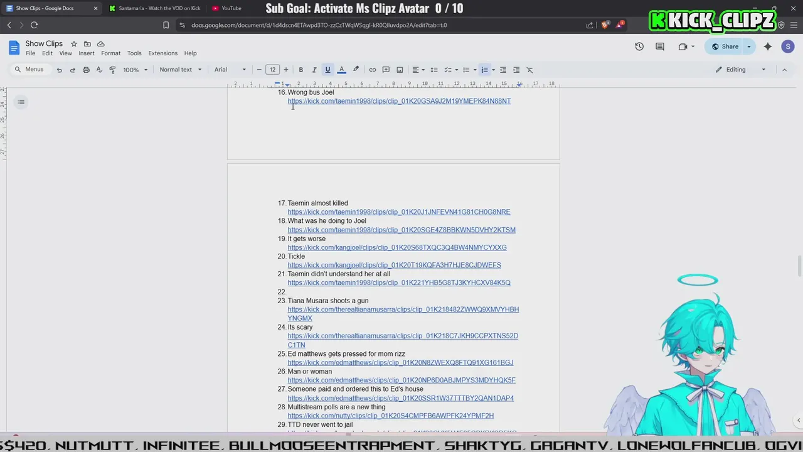The width and height of the screenshot is (803, 452).
Task: Open Docs home via blue document icon
Action: click(x=14, y=48)
